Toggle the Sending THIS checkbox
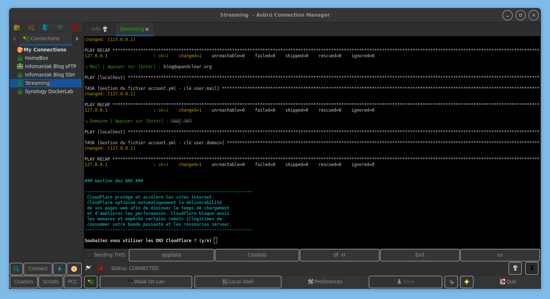This screenshot has width=550, height=299. [89, 255]
